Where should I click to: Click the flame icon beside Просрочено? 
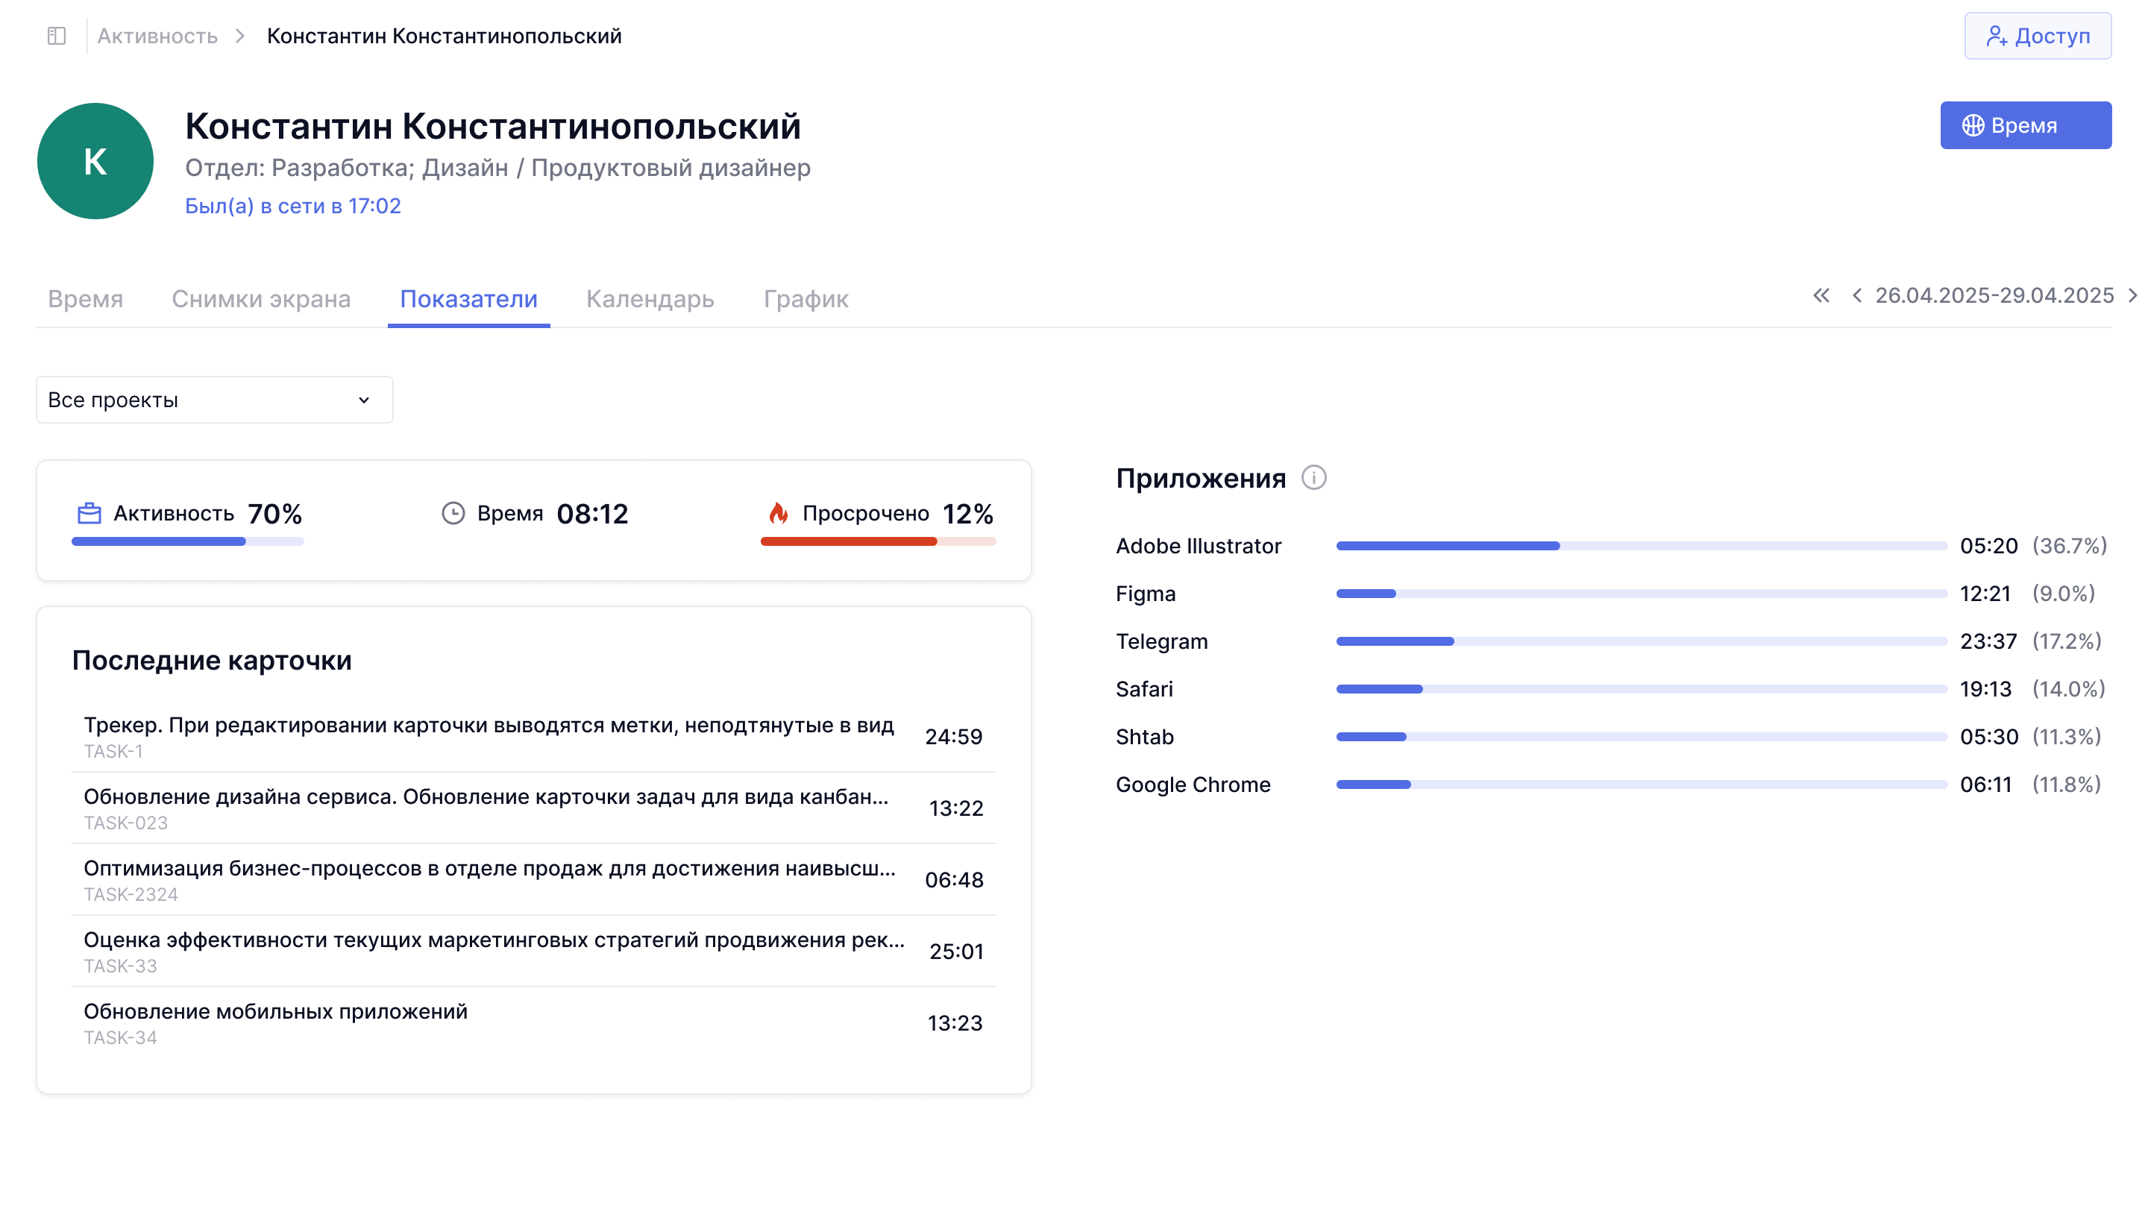click(x=778, y=513)
